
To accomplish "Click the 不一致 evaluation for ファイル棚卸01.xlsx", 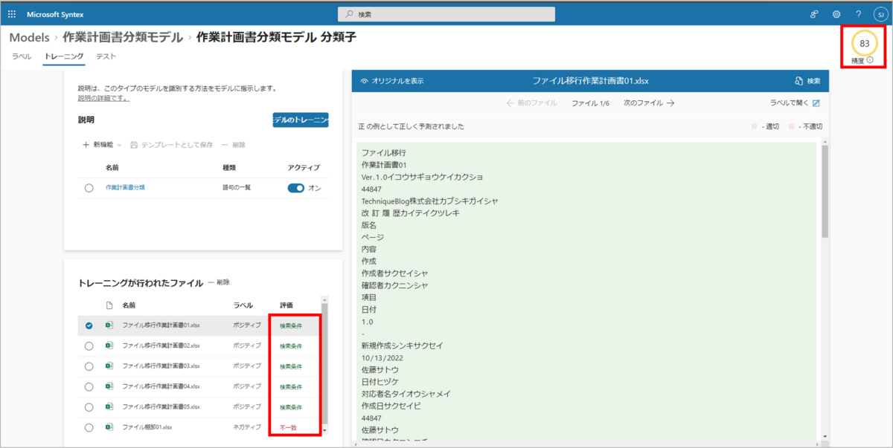I will click(x=288, y=427).
